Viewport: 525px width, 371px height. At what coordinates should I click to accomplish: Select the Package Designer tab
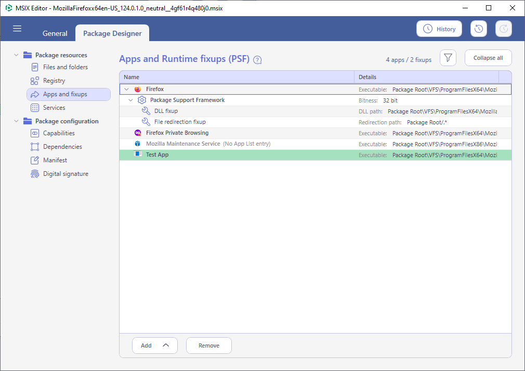[x=112, y=33]
